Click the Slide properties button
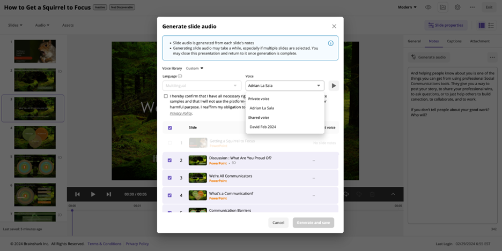This screenshot has width=502, height=251. coord(446,25)
